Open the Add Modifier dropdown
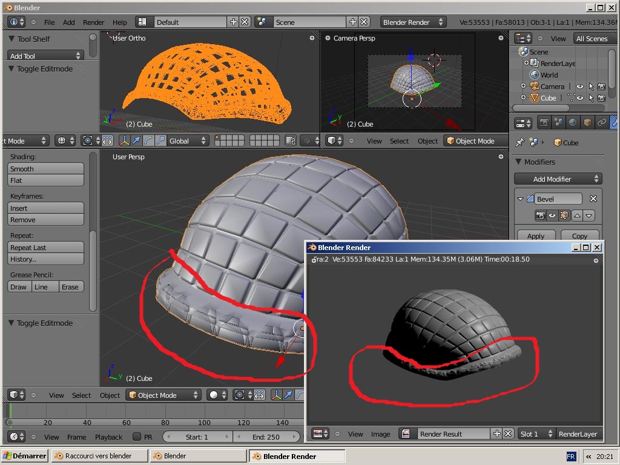The image size is (620, 465). (x=558, y=179)
